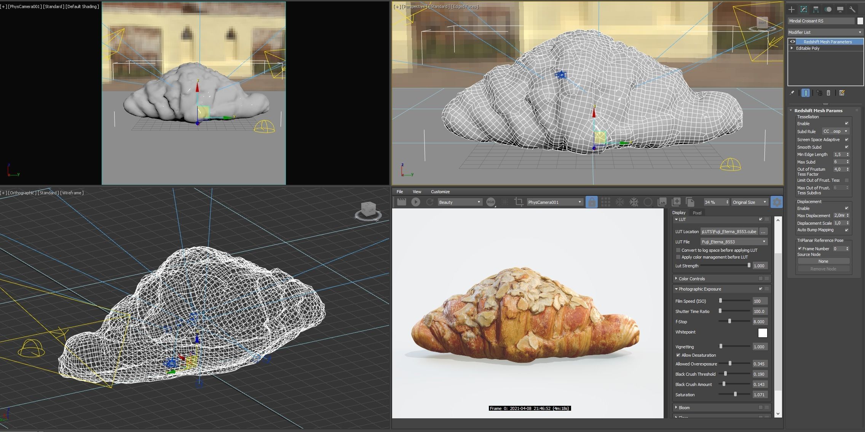Select Redshift Mesh Parameters modifier
Image resolution: width=865 pixels, height=432 pixels.
(827, 42)
